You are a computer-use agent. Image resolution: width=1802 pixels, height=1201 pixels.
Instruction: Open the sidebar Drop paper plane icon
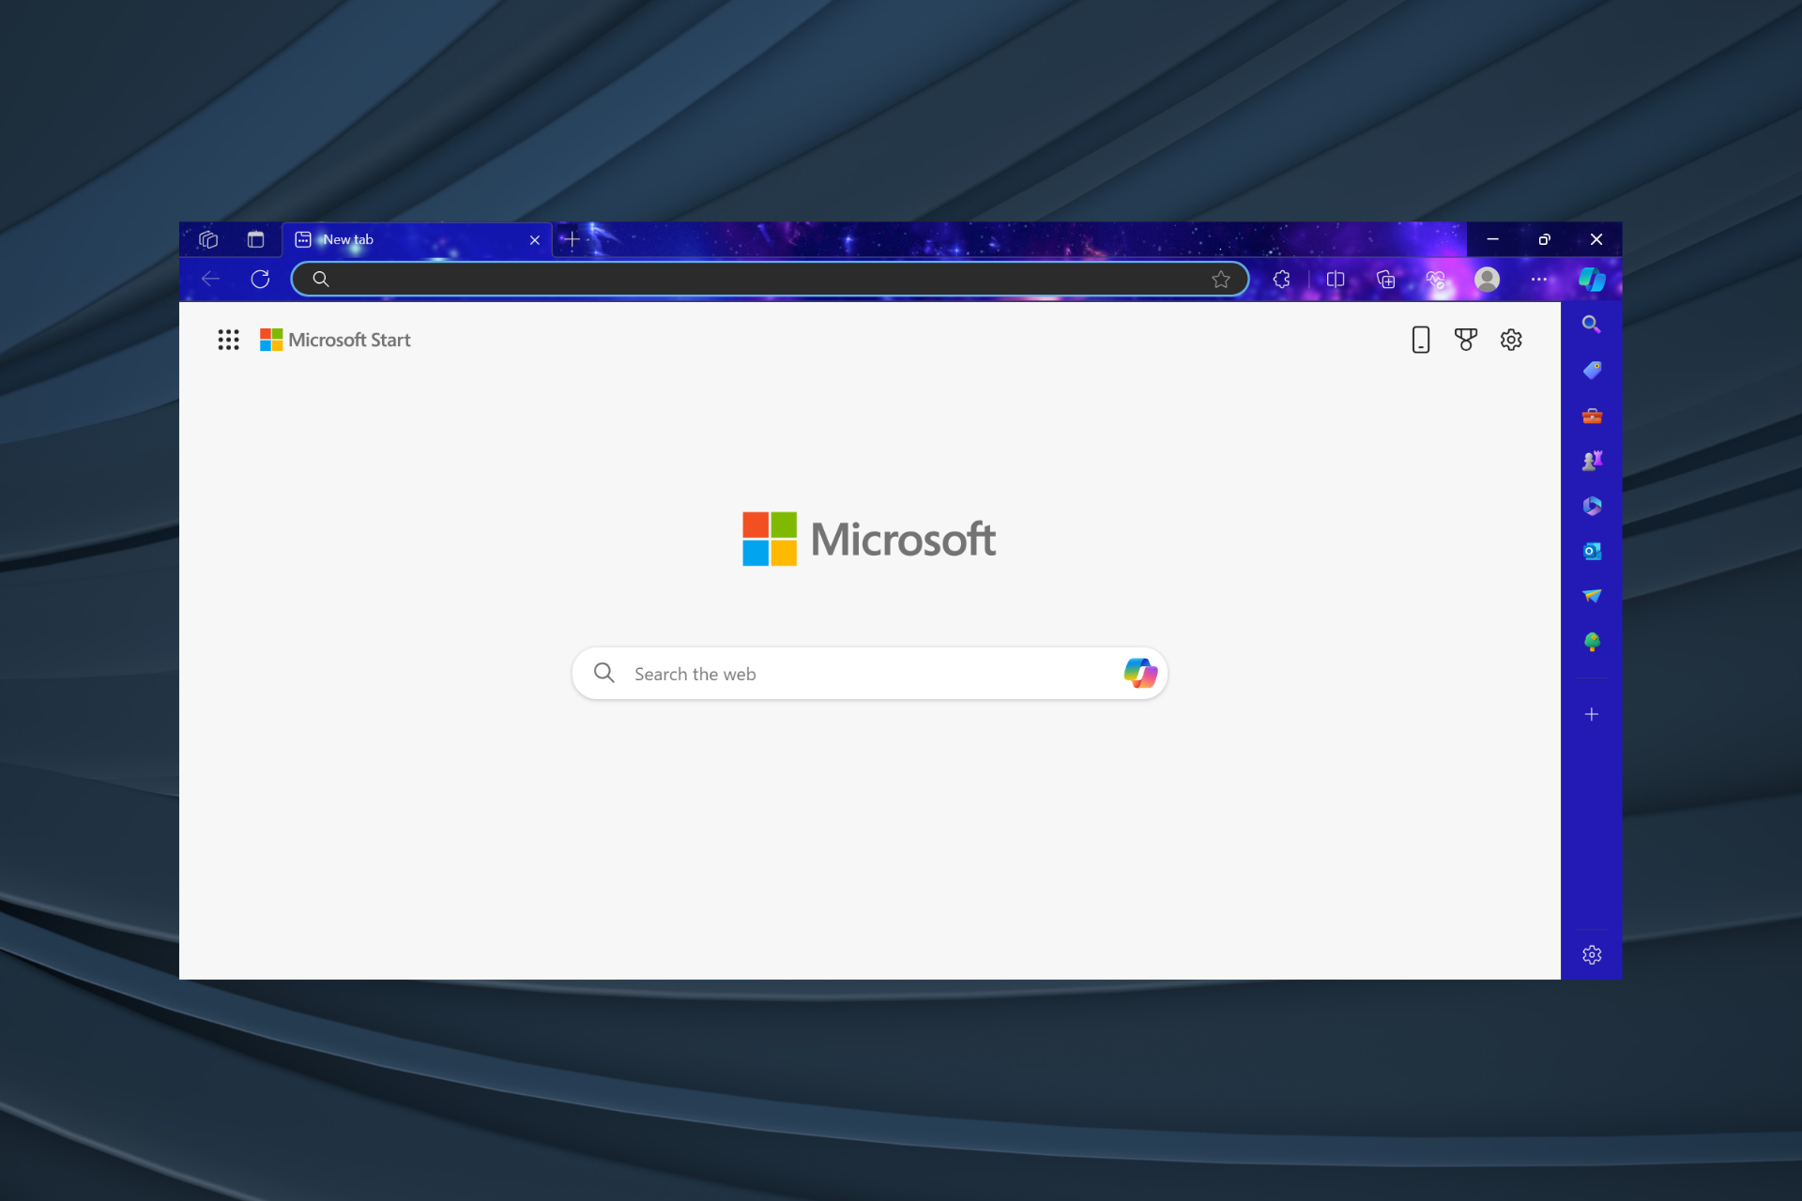point(1592,596)
